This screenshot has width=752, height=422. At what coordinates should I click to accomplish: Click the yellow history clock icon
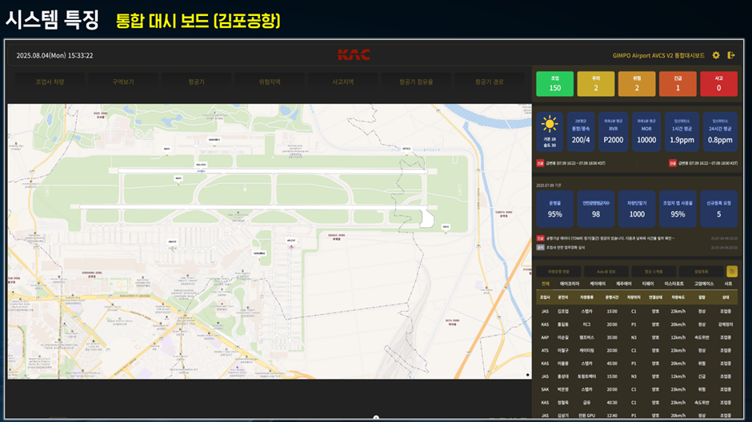[731, 271]
